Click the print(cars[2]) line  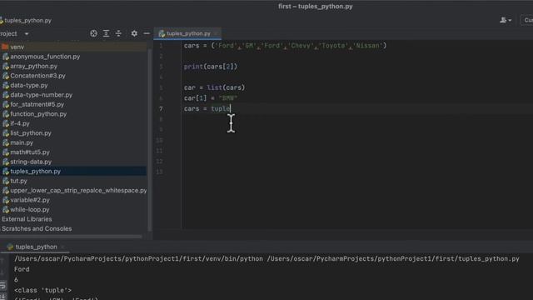click(211, 67)
